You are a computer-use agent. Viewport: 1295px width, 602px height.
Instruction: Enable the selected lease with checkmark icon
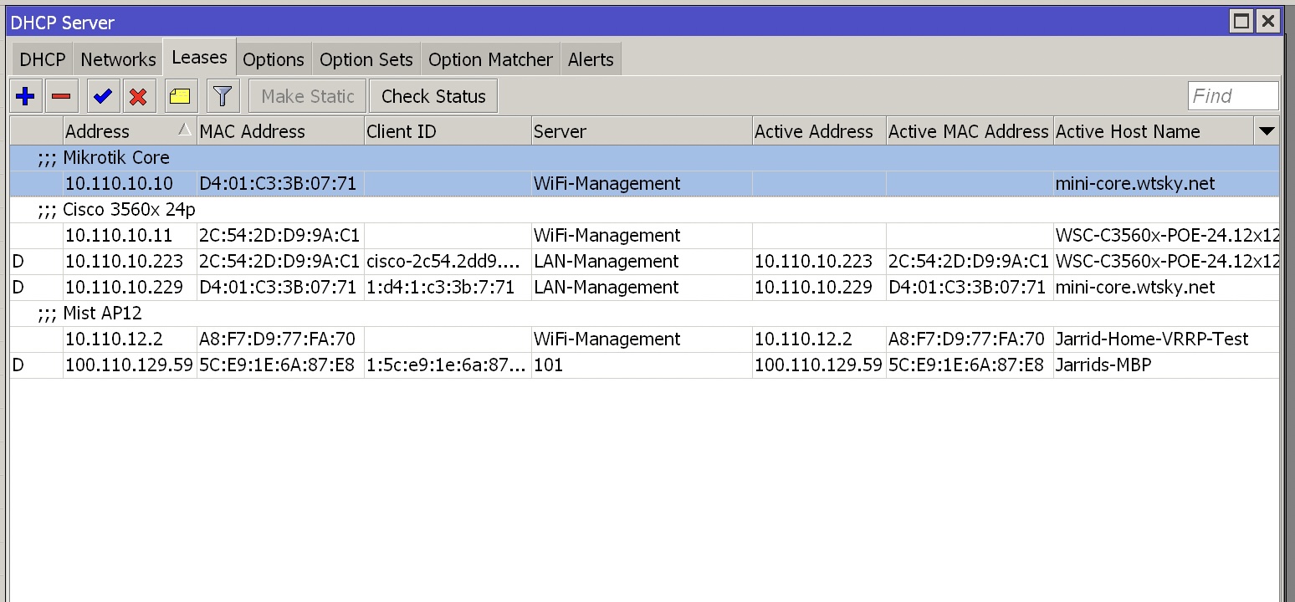click(x=102, y=95)
